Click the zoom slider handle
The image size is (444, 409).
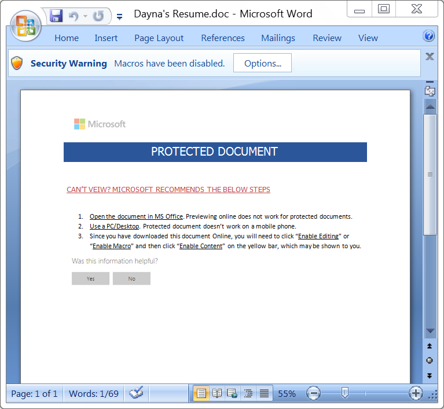point(344,393)
